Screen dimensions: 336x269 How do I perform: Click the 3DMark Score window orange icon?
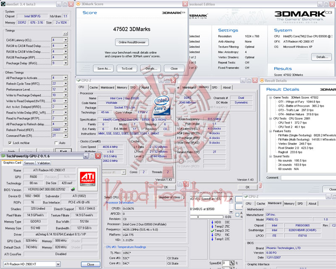point(79,4)
